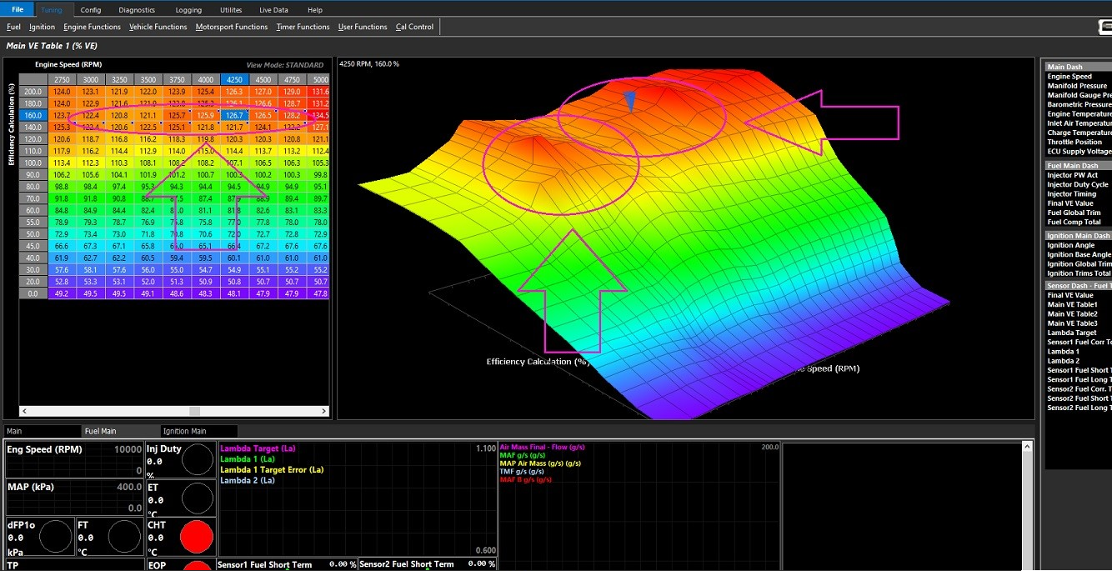Select the Main dash tab
This screenshot has height=571, width=1112.
42,431
